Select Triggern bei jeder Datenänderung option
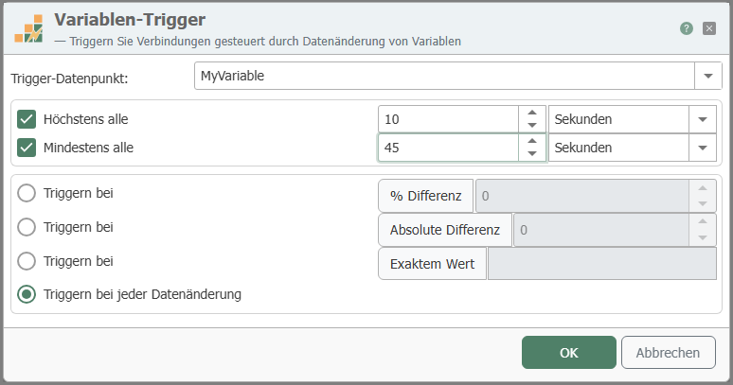 [x=27, y=294]
